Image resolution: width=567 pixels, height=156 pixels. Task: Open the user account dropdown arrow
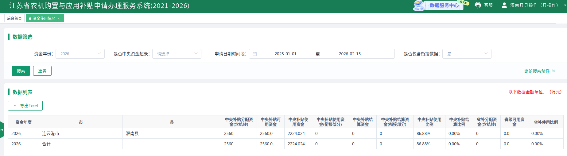pyautogui.click(x=565, y=5)
